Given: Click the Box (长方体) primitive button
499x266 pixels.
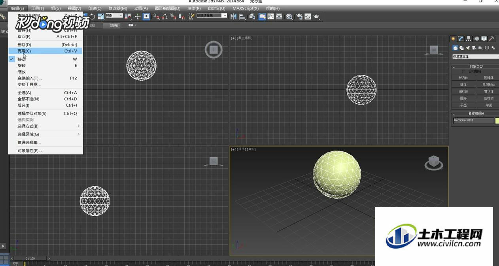Looking at the screenshot, I should (x=463, y=78).
